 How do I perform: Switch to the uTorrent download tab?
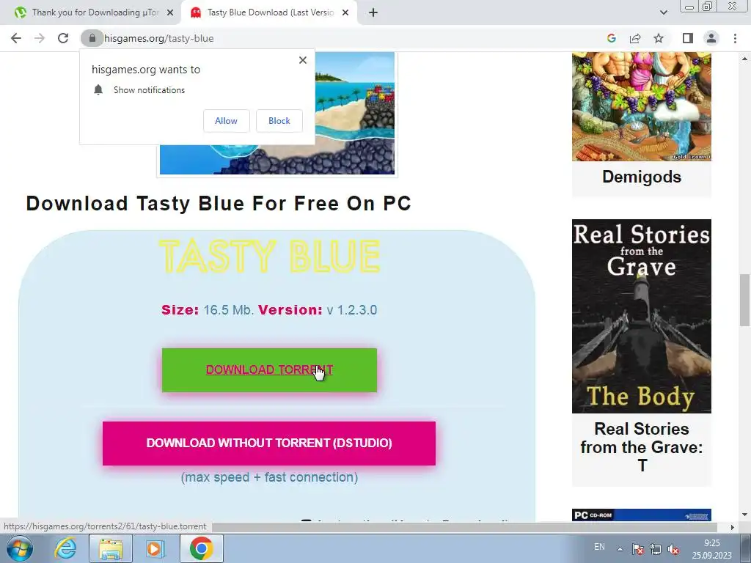click(x=90, y=12)
